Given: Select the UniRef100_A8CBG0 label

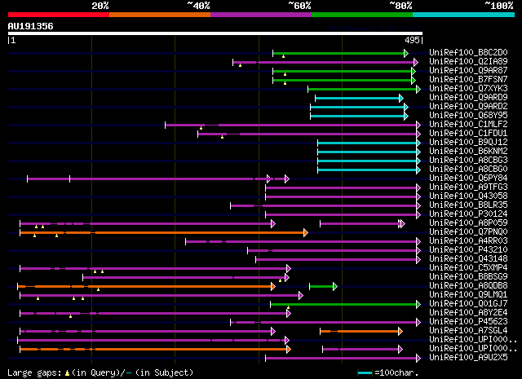Looking at the screenshot, I should [468, 169].
